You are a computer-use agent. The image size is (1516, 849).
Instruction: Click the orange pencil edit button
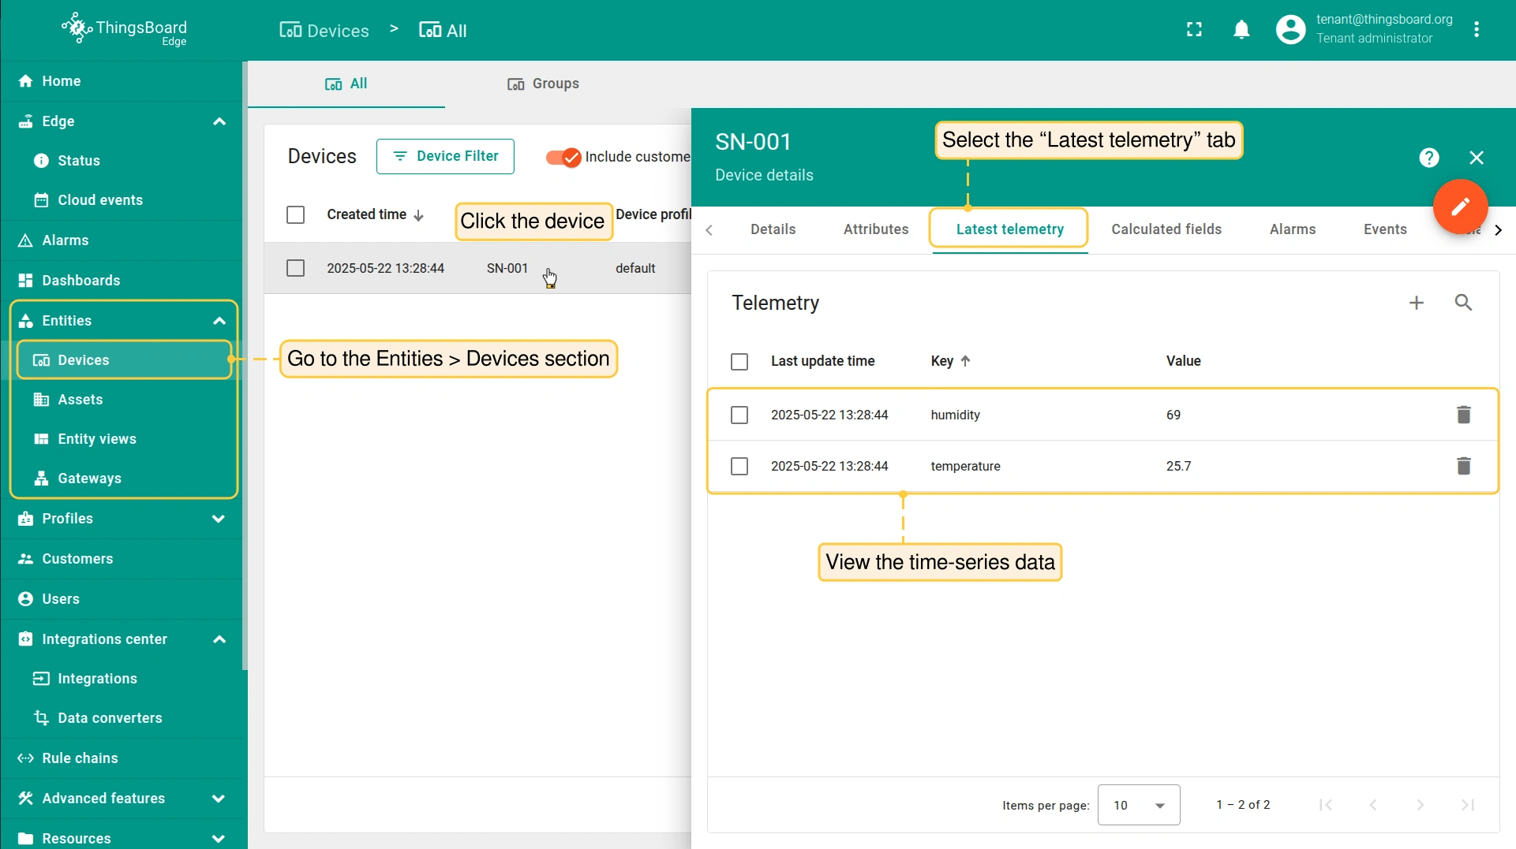pyautogui.click(x=1460, y=207)
